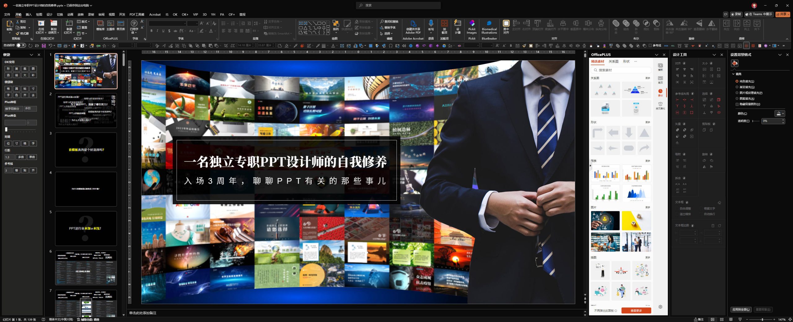Click the 格式刷 format painter
The image size is (793, 322).
pyautogui.click(x=22, y=33)
